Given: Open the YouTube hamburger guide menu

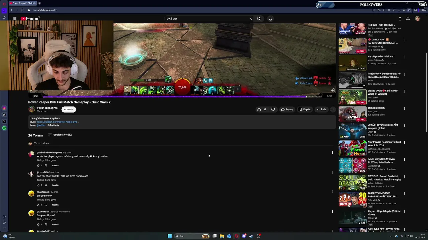Looking at the screenshot, I should coord(15,19).
